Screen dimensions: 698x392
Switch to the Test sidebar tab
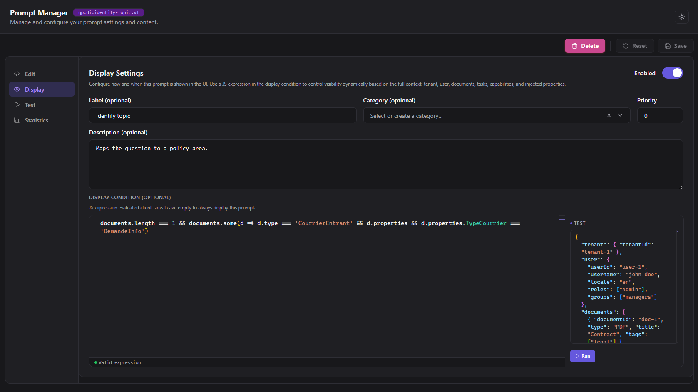click(x=42, y=105)
